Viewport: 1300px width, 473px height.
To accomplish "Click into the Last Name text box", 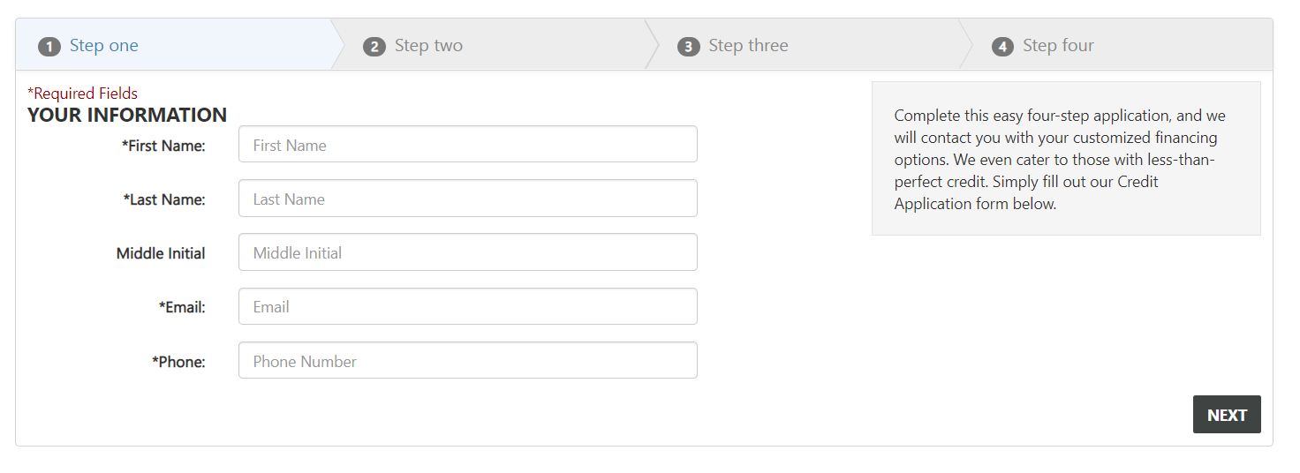I will [467, 199].
